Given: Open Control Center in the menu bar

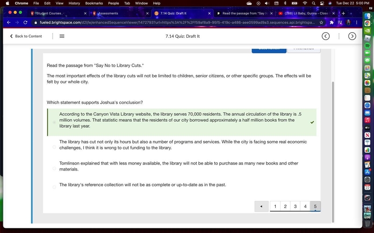Looking at the screenshot, I should tap(322, 3).
